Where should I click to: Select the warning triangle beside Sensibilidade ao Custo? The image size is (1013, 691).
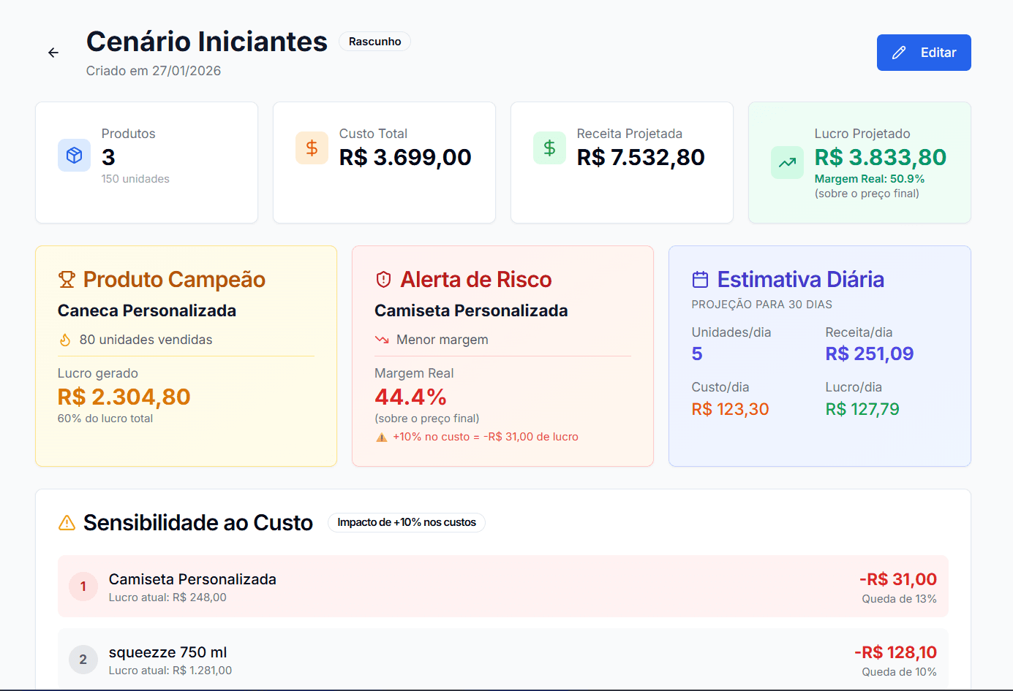66,522
